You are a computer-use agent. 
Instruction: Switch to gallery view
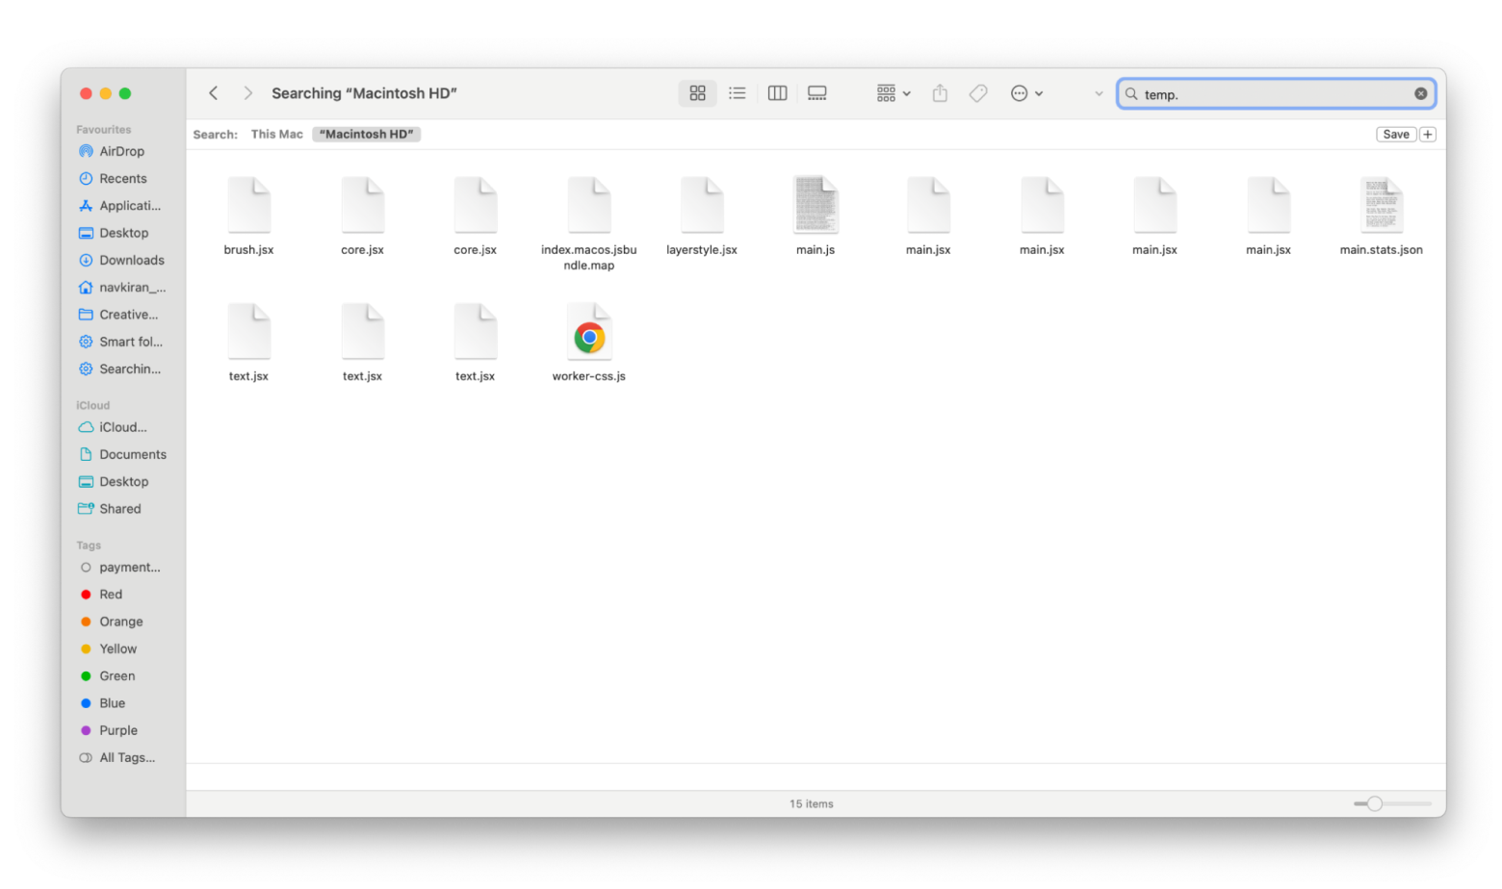pyautogui.click(x=817, y=93)
